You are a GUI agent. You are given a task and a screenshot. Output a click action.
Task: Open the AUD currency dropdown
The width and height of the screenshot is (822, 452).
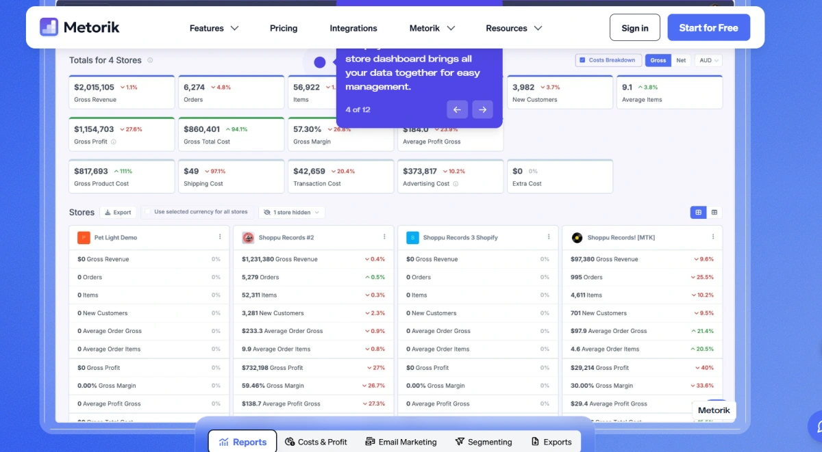(x=708, y=60)
